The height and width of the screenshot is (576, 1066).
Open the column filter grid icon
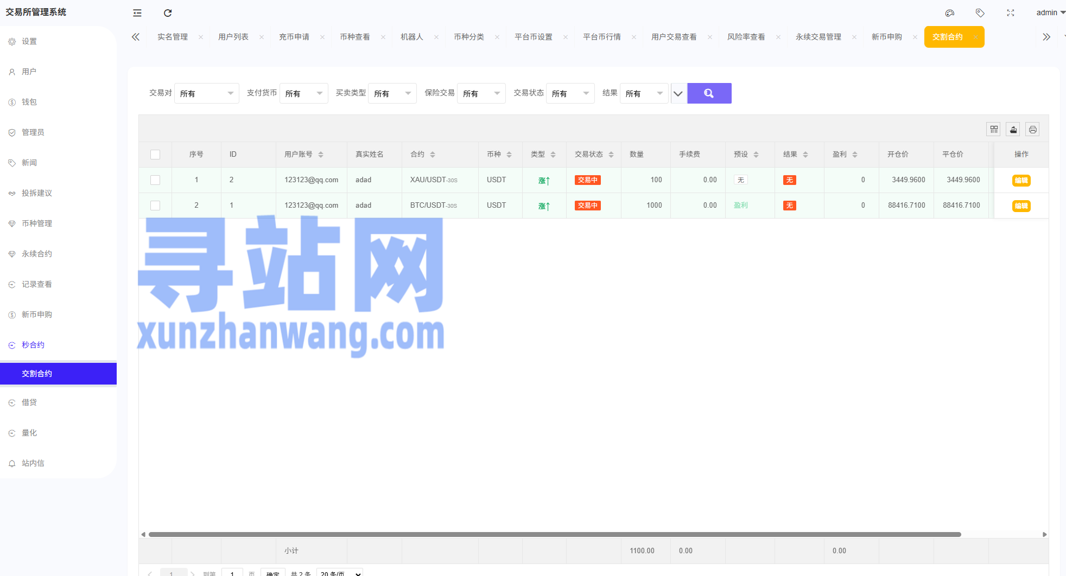994,130
